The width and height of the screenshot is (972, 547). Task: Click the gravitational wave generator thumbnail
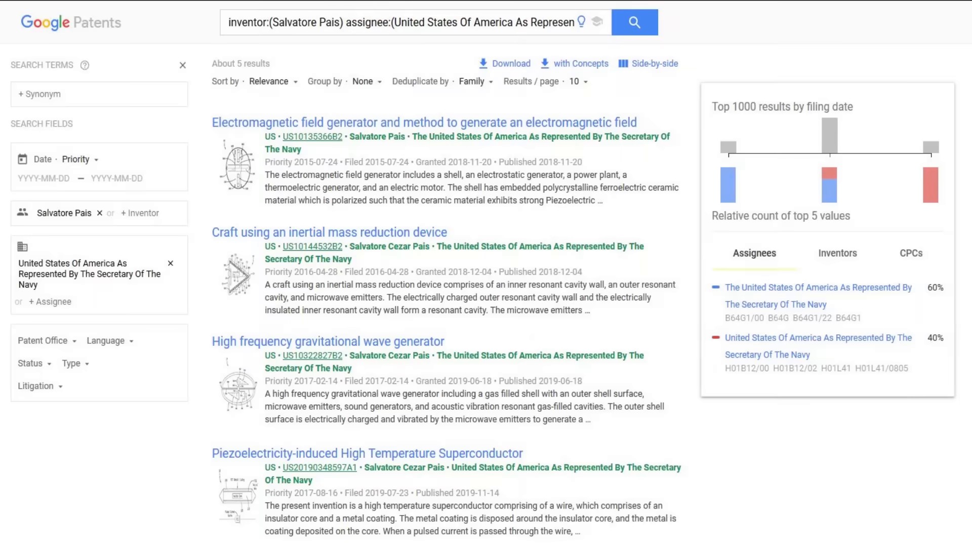pyautogui.click(x=238, y=388)
